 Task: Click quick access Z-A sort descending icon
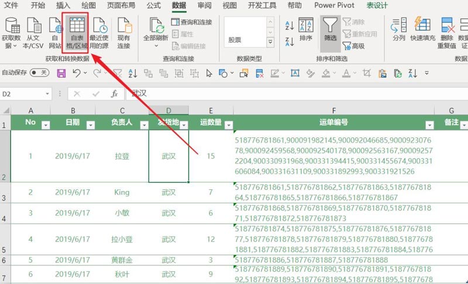413,73
